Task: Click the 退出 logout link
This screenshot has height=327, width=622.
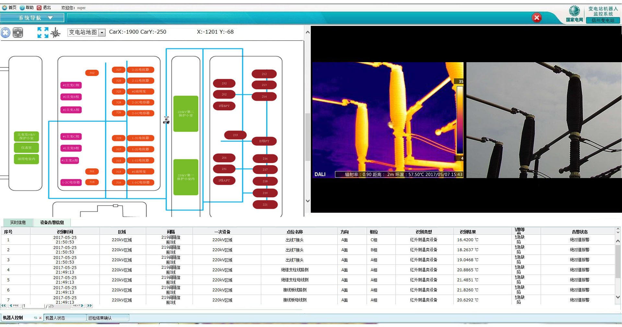Action: (x=44, y=7)
